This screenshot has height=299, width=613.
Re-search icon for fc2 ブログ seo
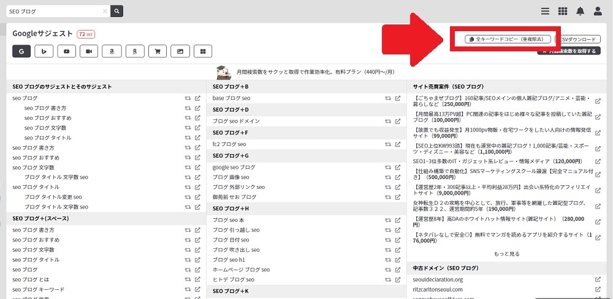tap(388, 144)
